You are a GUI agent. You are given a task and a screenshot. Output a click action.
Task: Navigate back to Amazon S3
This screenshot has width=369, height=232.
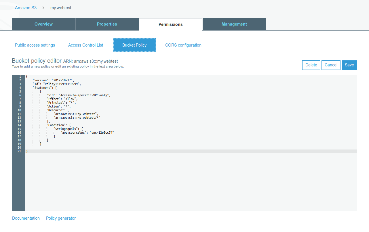point(26,8)
